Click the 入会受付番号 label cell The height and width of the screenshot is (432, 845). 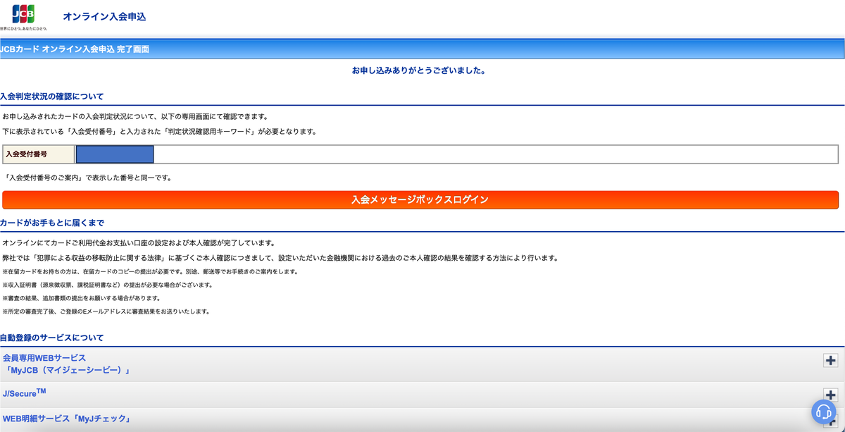coord(38,154)
